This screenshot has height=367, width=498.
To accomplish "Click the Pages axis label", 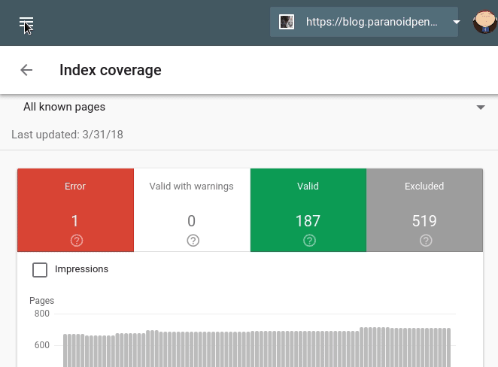I will pyautogui.click(x=41, y=301).
